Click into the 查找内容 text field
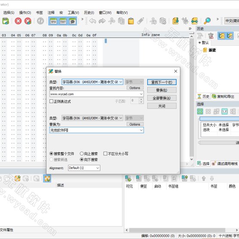The height and width of the screenshot is (239, 239). tap(94, 94)
